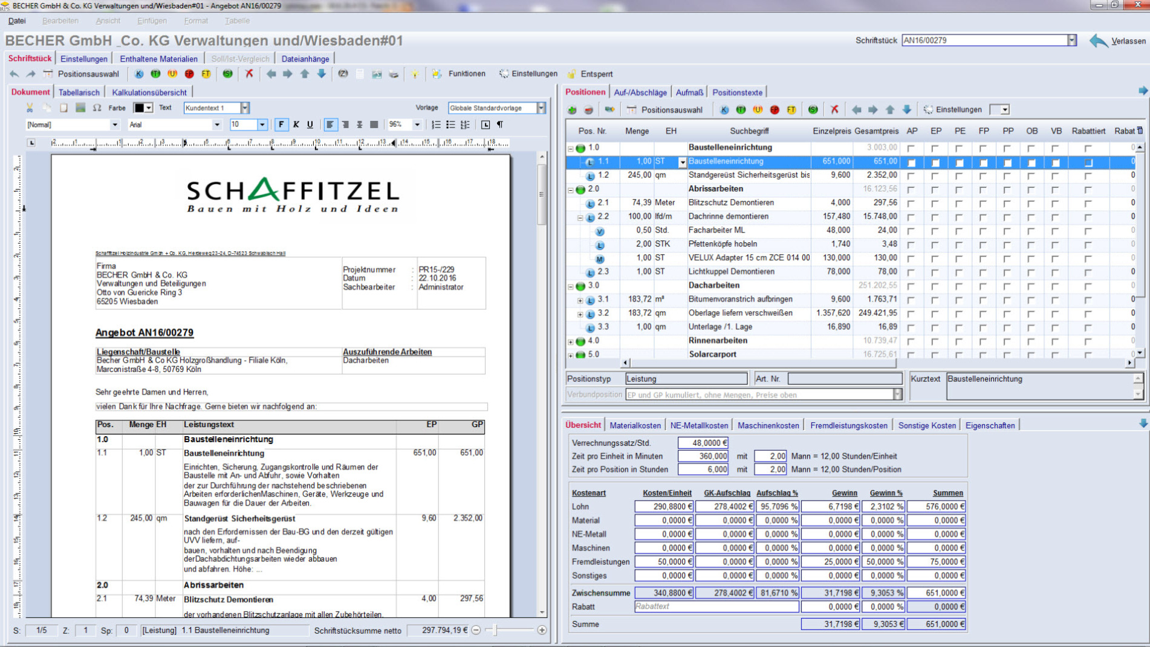Click Funktionen button in main toolbar
Screen dimensions: 1150x647
click(459, 74)
